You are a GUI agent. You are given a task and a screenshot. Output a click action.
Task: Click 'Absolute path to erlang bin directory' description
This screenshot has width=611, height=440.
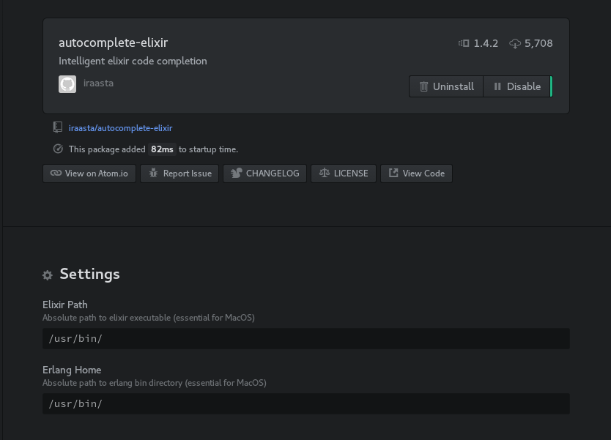tap(155, 383)
